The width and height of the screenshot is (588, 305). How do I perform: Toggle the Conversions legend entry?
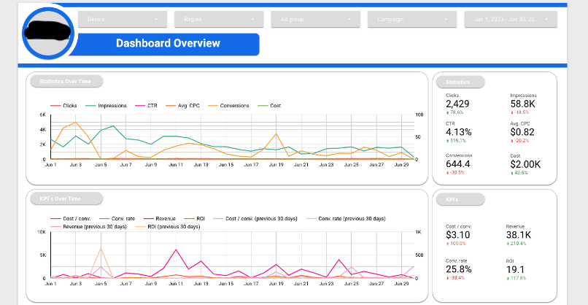click(x=232, y=106)
